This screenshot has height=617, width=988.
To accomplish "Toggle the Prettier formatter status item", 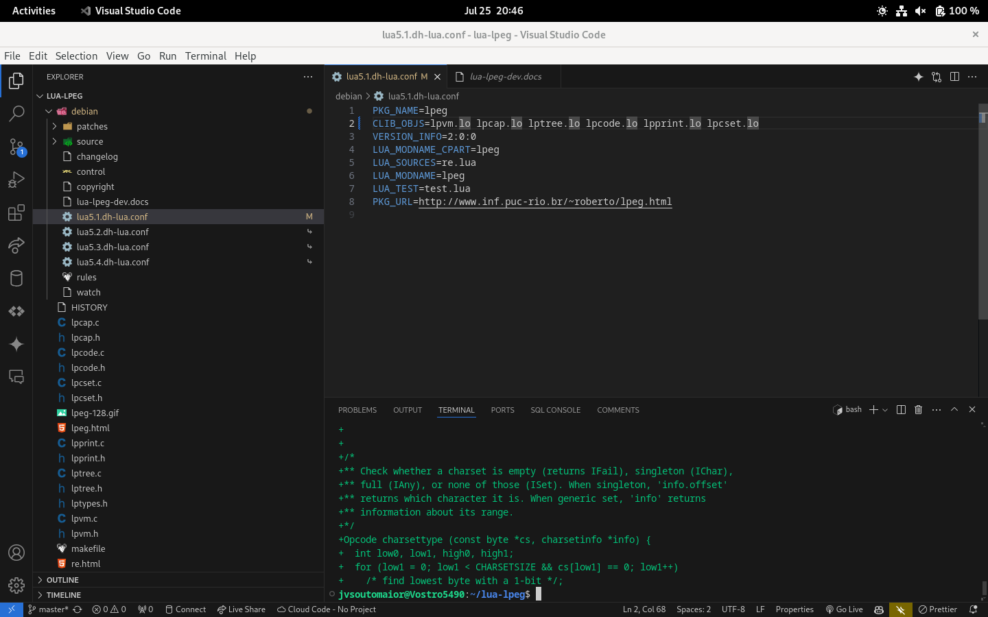I will pos(938,609).
